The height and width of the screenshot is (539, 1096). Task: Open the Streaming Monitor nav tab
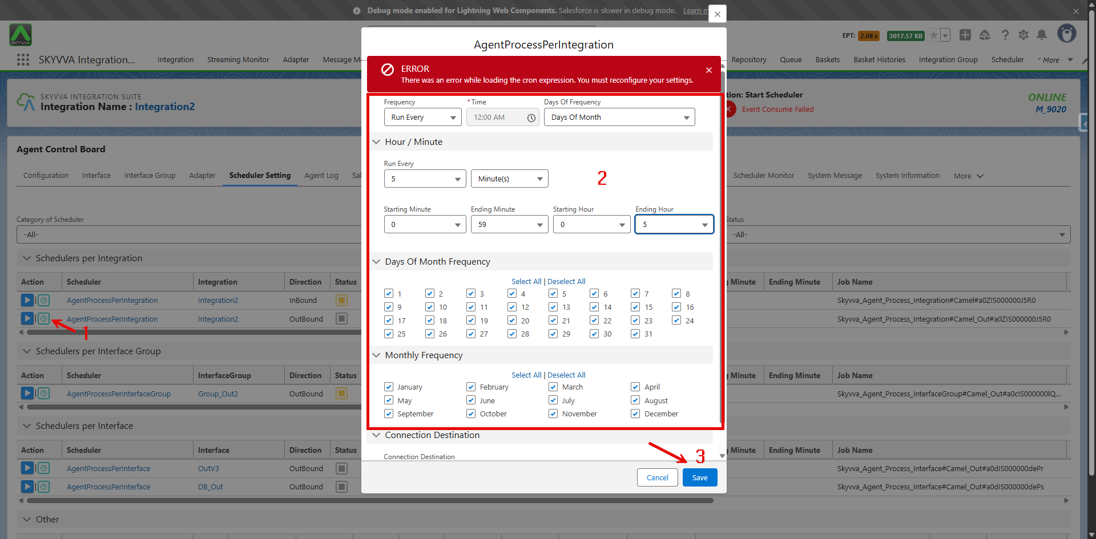pos(238,60)
